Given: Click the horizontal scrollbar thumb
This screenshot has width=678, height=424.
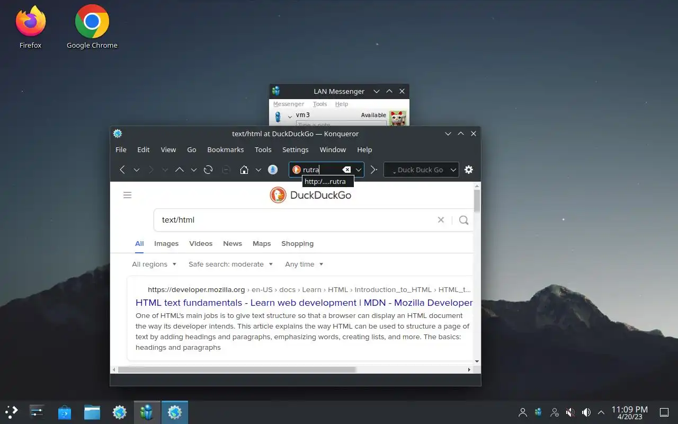Looking at the screenshot, I should [x=237, y=369].
